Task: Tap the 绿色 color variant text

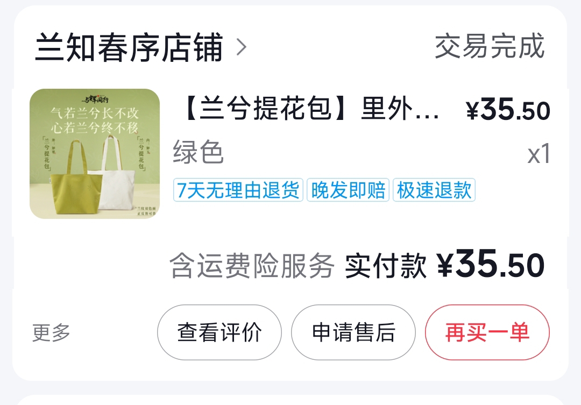Action: click(198, 152)
